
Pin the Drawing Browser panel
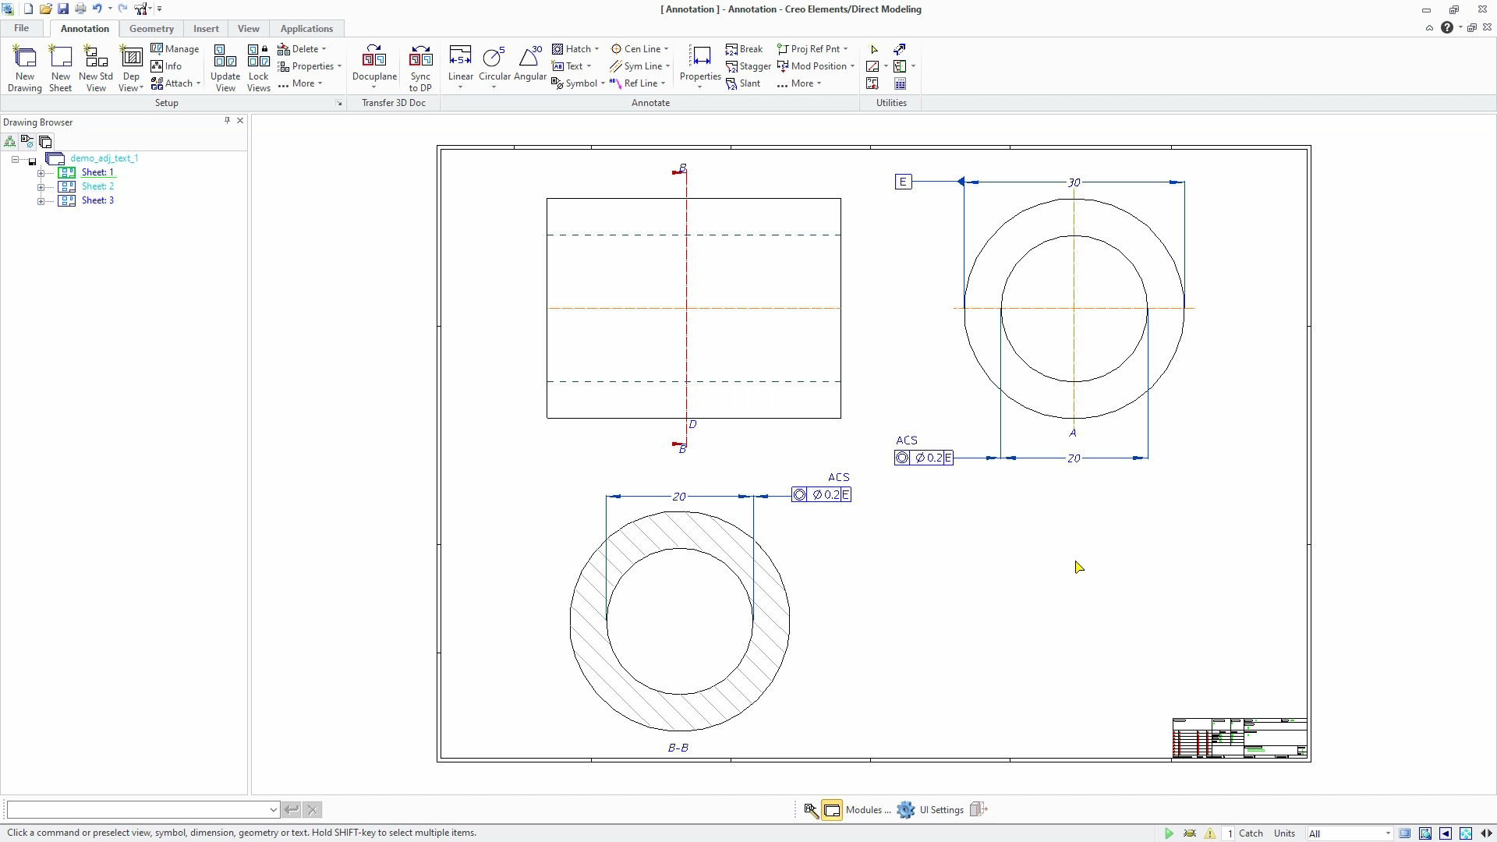[227, 121]
